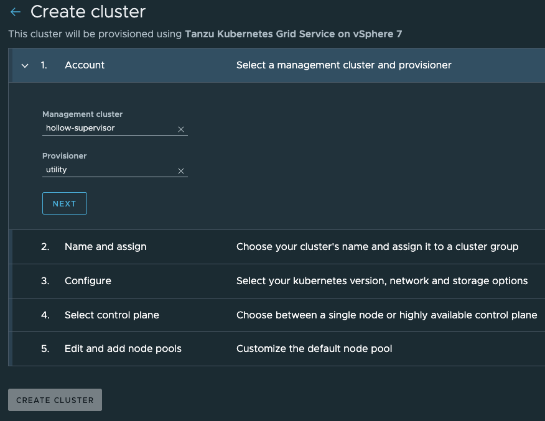545x421 pixels.
Task: Click the Management cluster field label
Action: pyautogui.click(x=82, y=114)
